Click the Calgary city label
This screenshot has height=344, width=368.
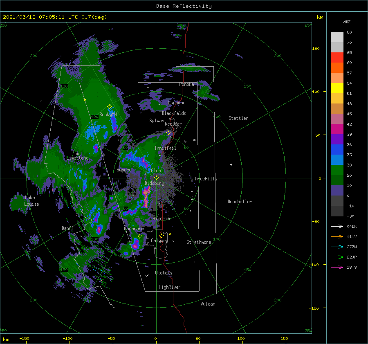(159, 241)
